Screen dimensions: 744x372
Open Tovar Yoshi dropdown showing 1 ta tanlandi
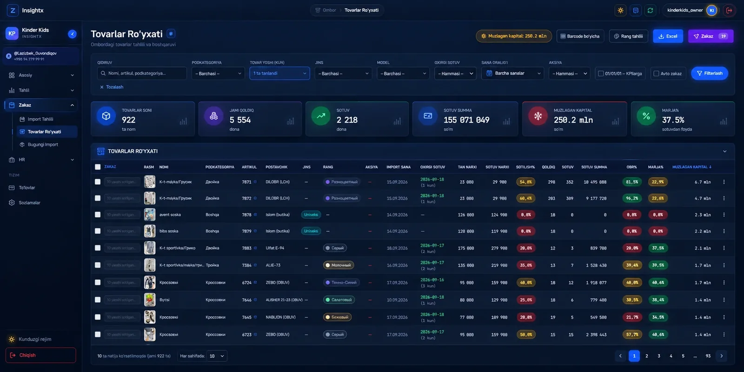279,73
